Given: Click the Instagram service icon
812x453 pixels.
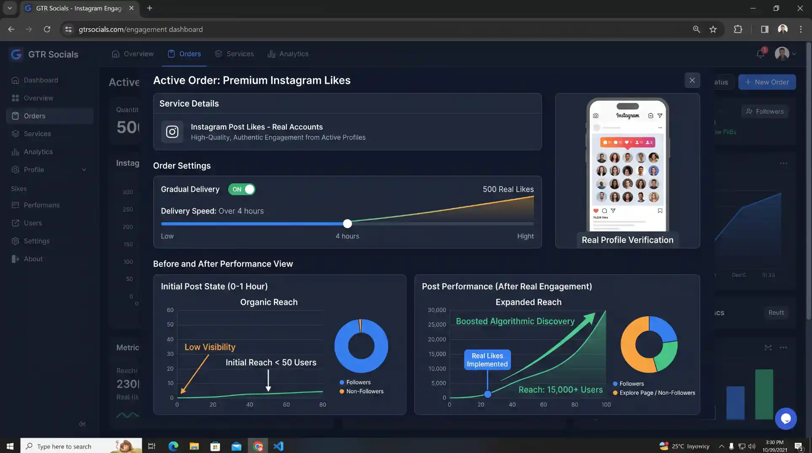Looking at the screenshot, I should pyautogui.click(x=172, y=132).
